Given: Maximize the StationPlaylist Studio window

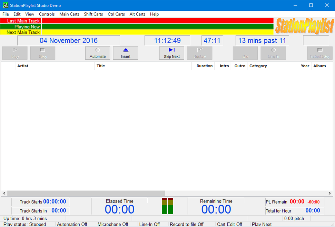Looking at the screenshot, I should click(x=311, y=5).
